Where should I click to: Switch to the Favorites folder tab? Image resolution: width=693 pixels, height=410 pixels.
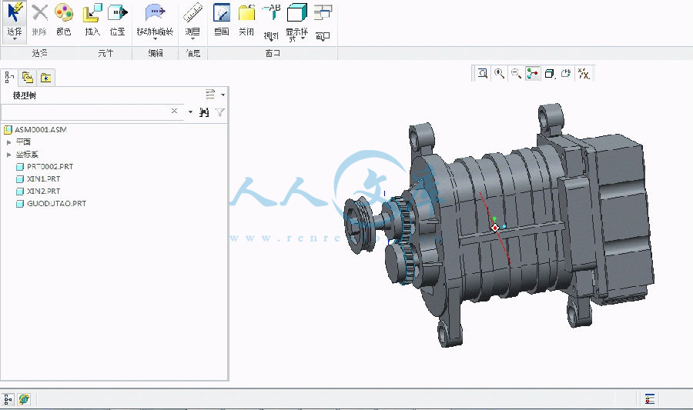46,78
